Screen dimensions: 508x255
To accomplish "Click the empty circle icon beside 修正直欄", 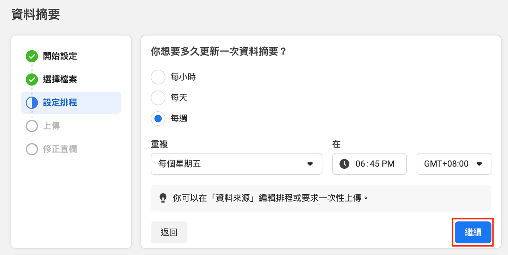I will pos(32,149).
